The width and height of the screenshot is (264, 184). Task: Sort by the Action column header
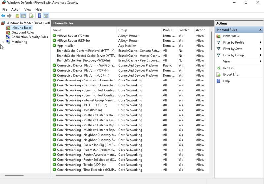(x=202, y=30)
